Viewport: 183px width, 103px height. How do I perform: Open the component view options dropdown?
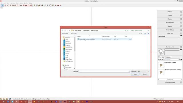160,60
